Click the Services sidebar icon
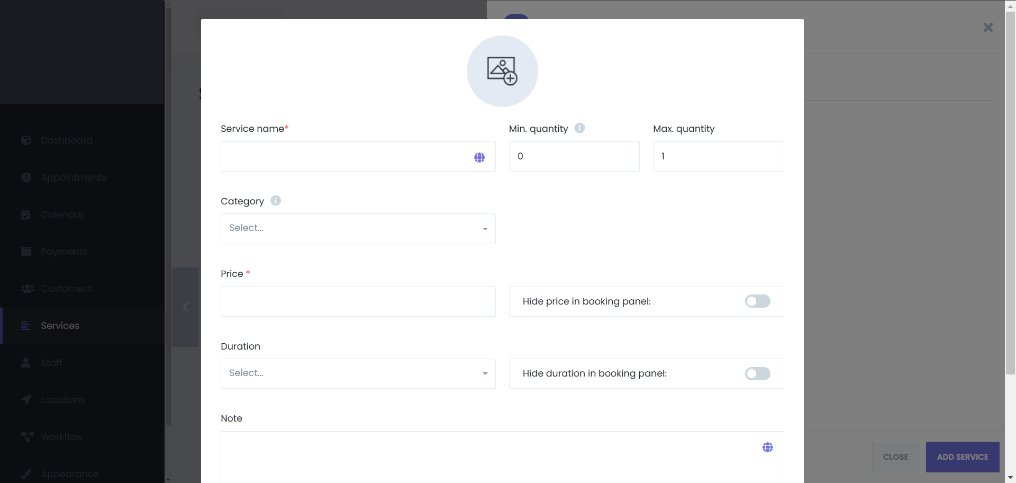The image size is (1016, 483). pyautogui.click(x=25, y=326)
